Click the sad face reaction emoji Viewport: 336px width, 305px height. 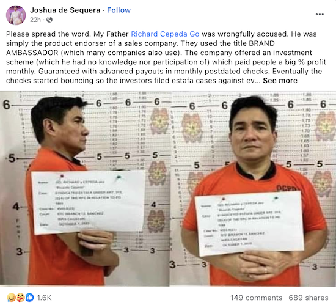(11, 298)
